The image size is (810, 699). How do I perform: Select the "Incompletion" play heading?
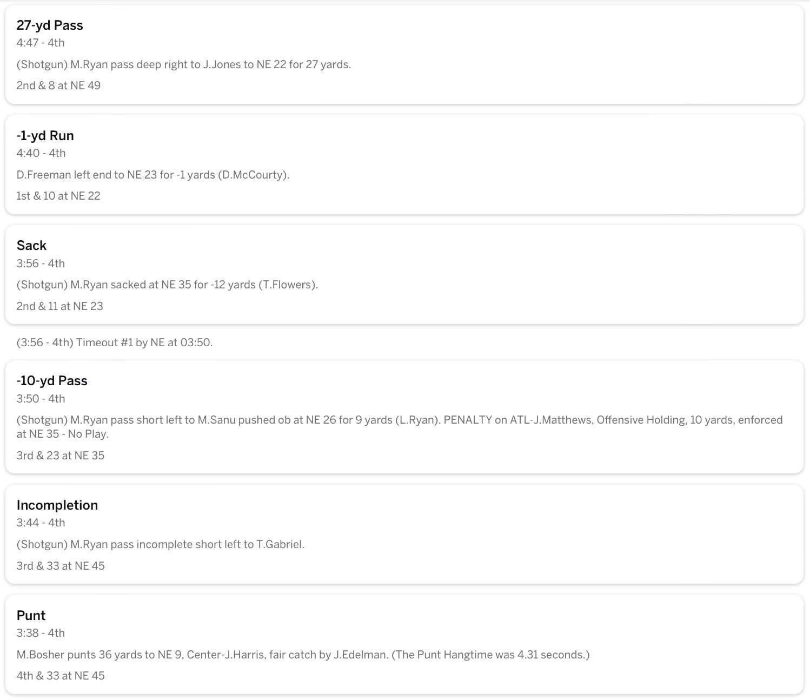point(57,505)
